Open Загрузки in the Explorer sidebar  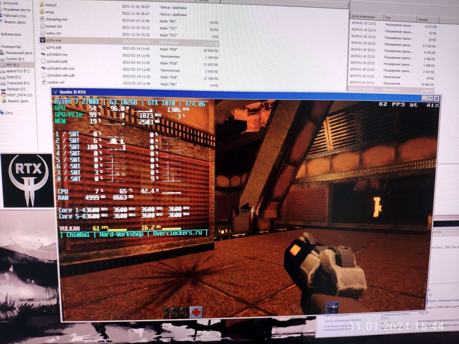(x=10, y=3)
